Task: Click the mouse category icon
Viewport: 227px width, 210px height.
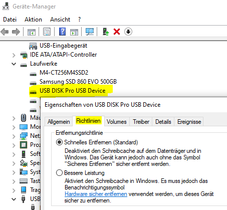Action: click(24, 118)
